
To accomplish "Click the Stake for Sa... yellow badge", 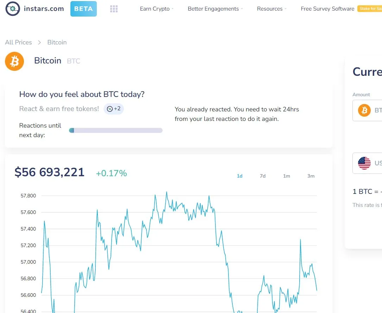I will click(370, 9).
